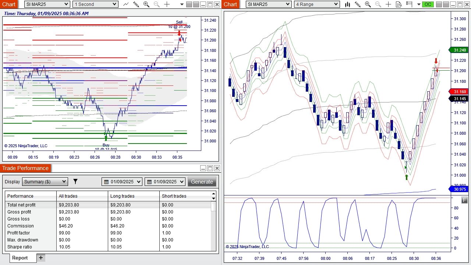This screenshot has width=471, height=265.
Task: Open chart style icon in left chart toolbar
Action: pyautogui.click(x=126, y=4)
